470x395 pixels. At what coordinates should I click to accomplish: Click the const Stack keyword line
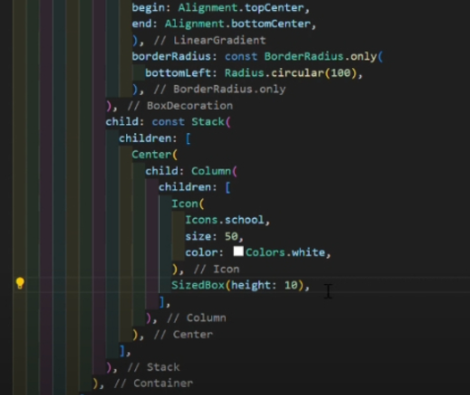[168, 122]
